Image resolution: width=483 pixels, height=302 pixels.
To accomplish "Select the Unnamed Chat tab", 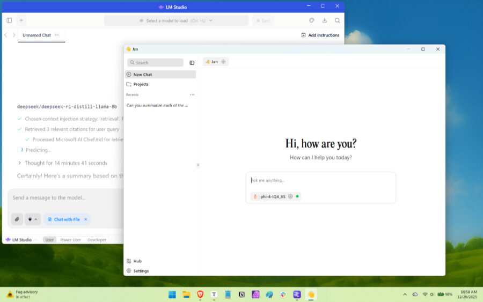I will [x=36, y=35].
